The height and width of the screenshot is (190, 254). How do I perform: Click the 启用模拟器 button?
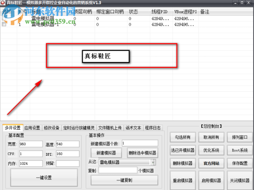211,180
